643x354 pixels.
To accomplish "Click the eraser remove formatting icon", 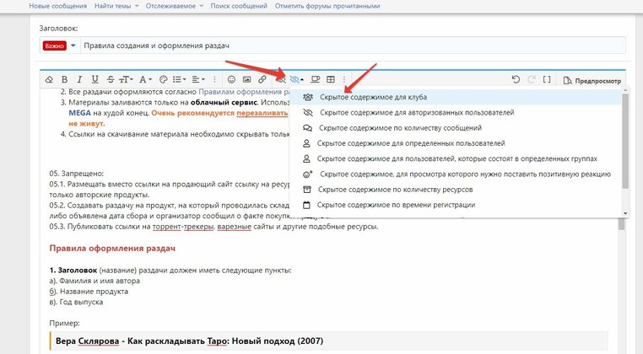I will (x=49, y=79).
